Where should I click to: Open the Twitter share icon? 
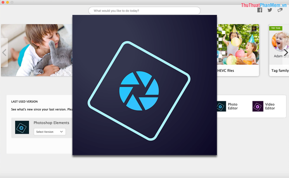(x=270, y=10)
